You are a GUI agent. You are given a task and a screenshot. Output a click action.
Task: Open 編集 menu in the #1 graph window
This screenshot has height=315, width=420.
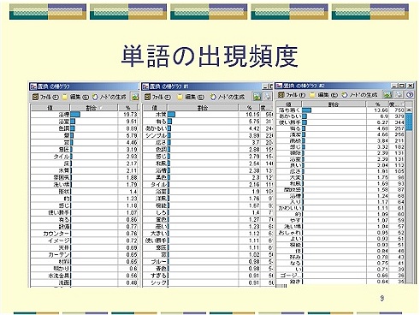coord(194,97)
